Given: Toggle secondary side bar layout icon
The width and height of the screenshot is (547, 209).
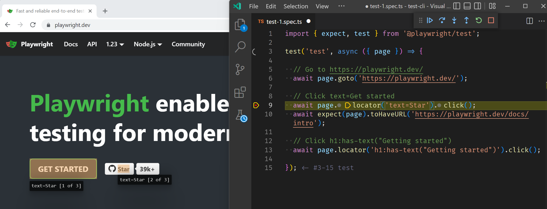Looking at the screenshot, I should (478, 6).
